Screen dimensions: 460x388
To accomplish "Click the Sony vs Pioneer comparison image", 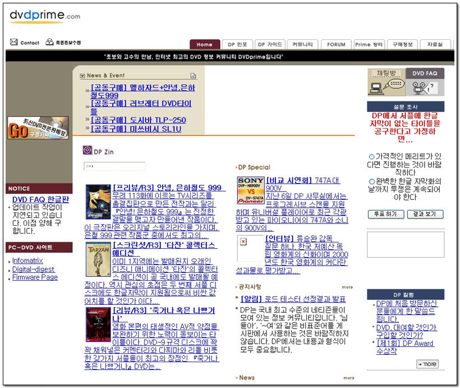I will coord(251,190).
